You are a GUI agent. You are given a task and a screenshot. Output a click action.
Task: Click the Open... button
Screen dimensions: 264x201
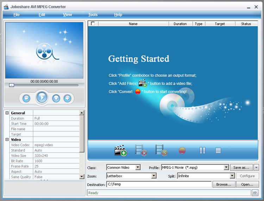247,184
